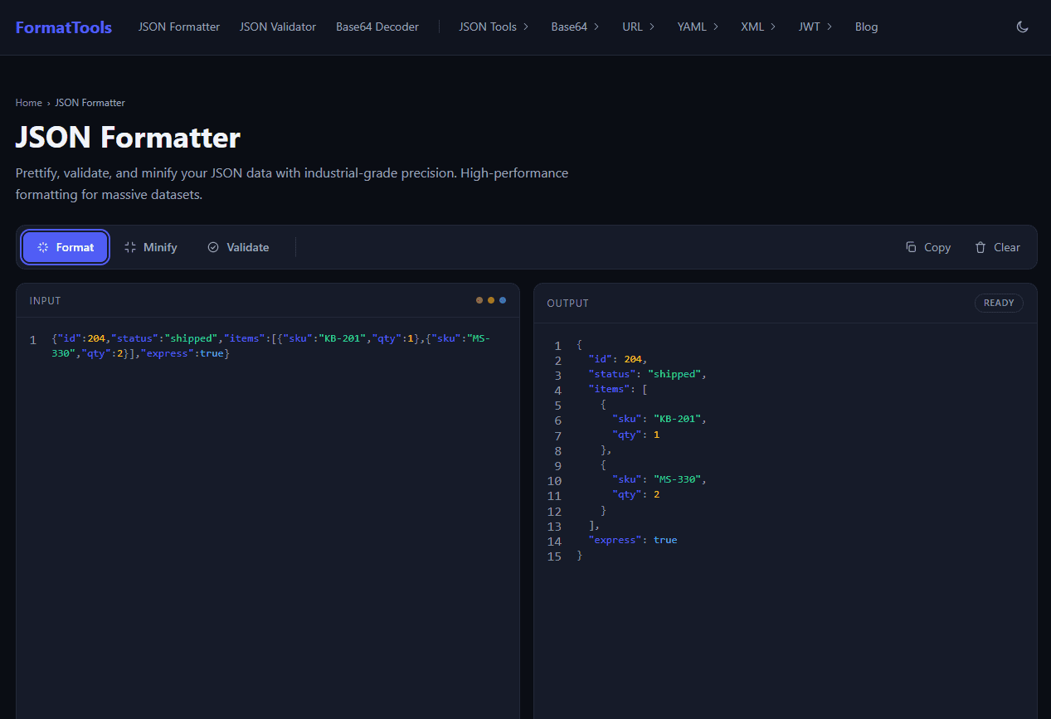Click the "items": [ output line
The width and height of the screenshot is (1051, 719).
(618, 389)
